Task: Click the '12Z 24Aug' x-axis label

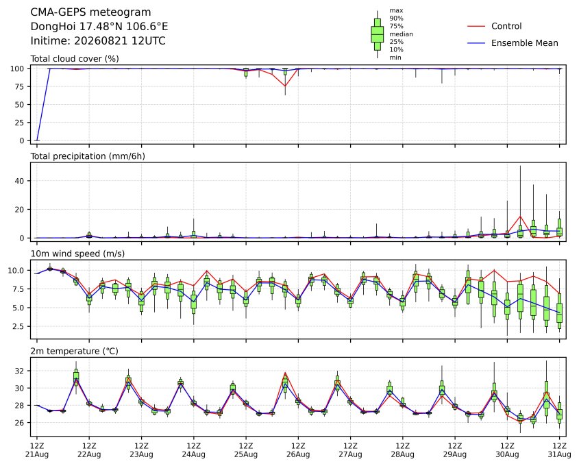Action: [x=193, y=450]
